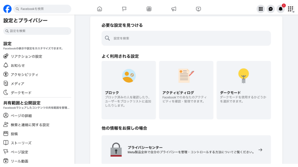Viewport: 298px width, 167px height.
Task: Click the ストーリーズ book icon
Action: (x=6, y=143)
